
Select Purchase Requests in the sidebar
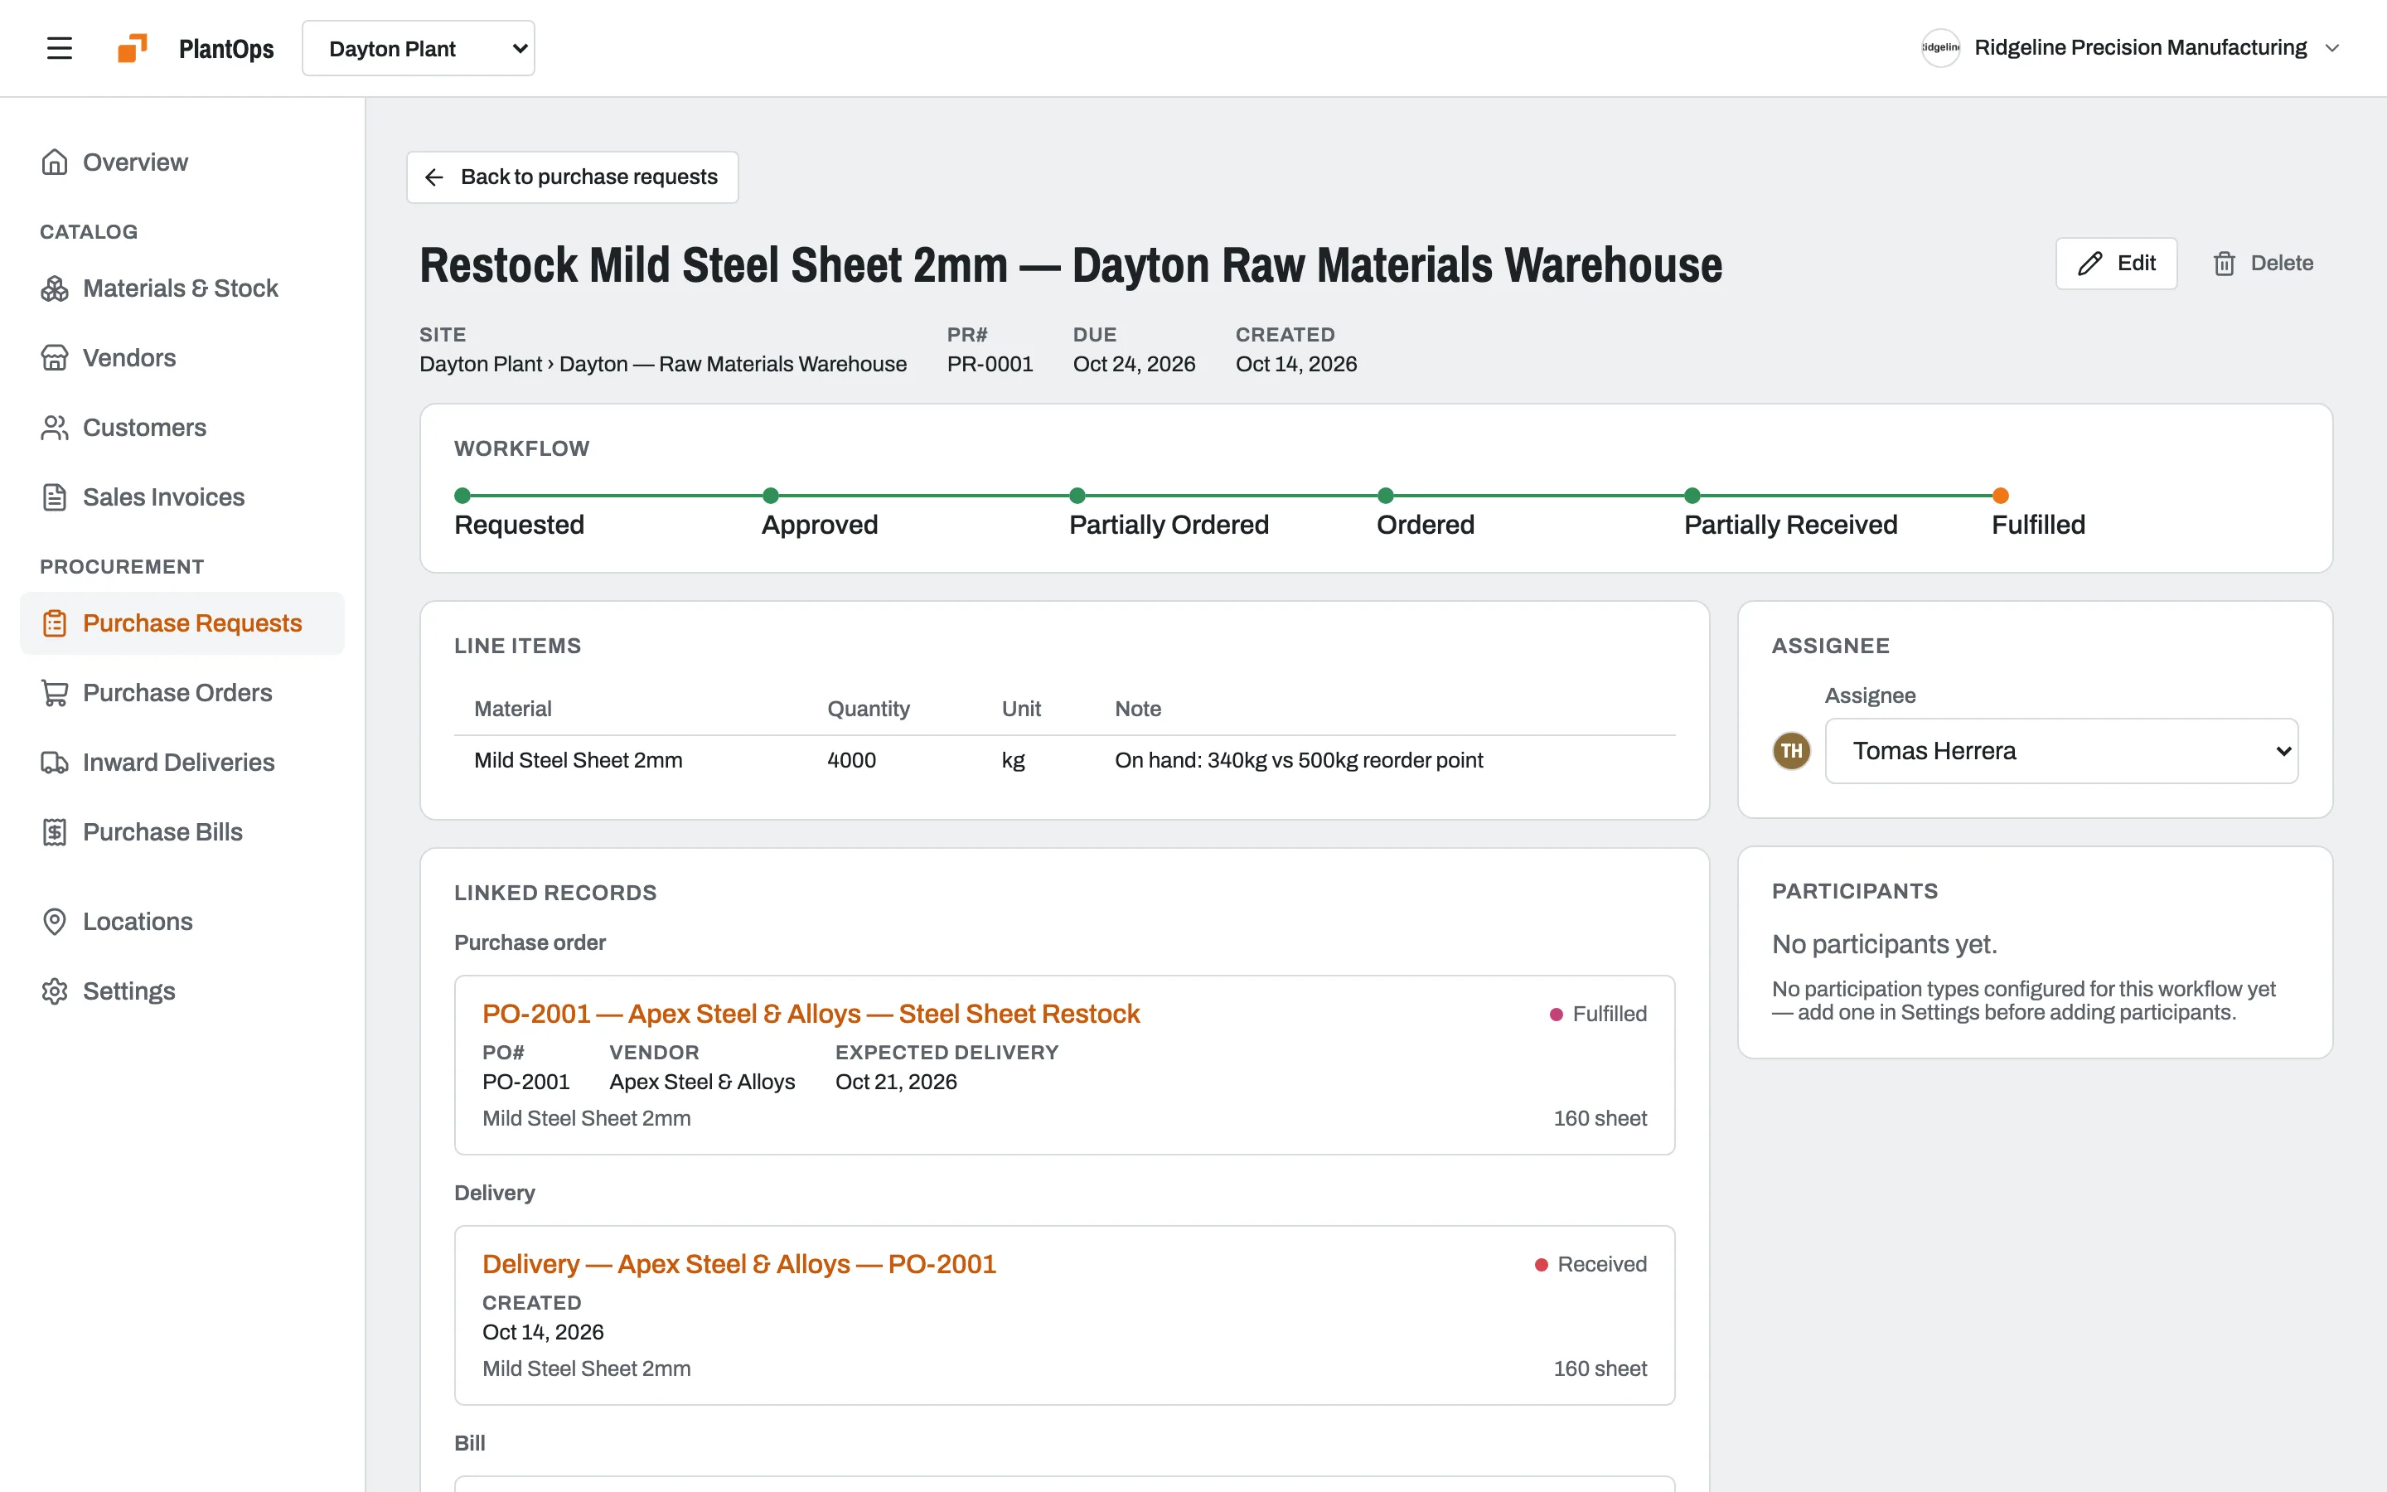182,623
